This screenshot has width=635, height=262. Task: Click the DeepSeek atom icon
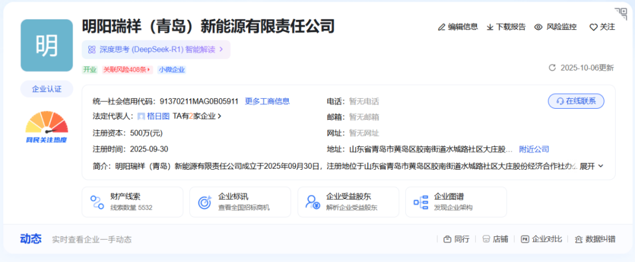(x=92, y=49)
